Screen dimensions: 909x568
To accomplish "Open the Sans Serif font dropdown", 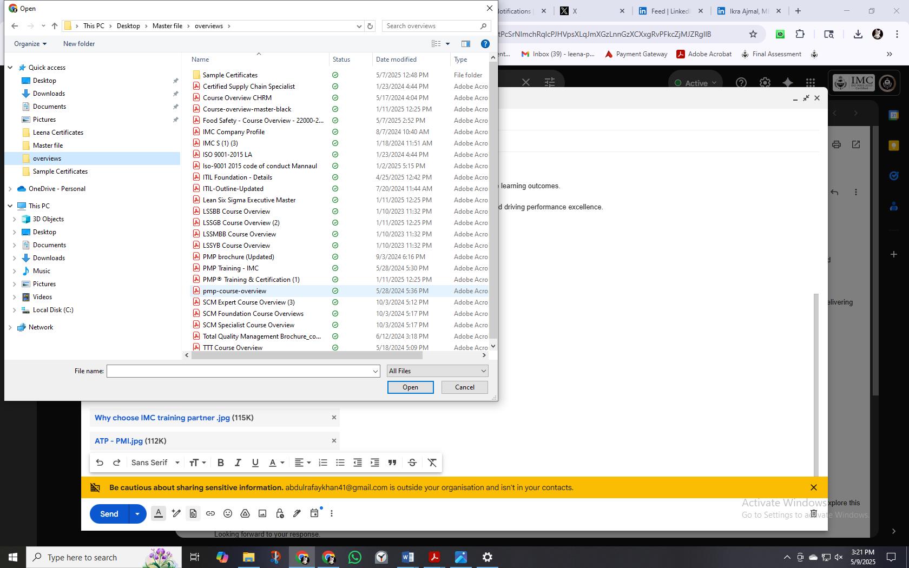I will point(155,463).
